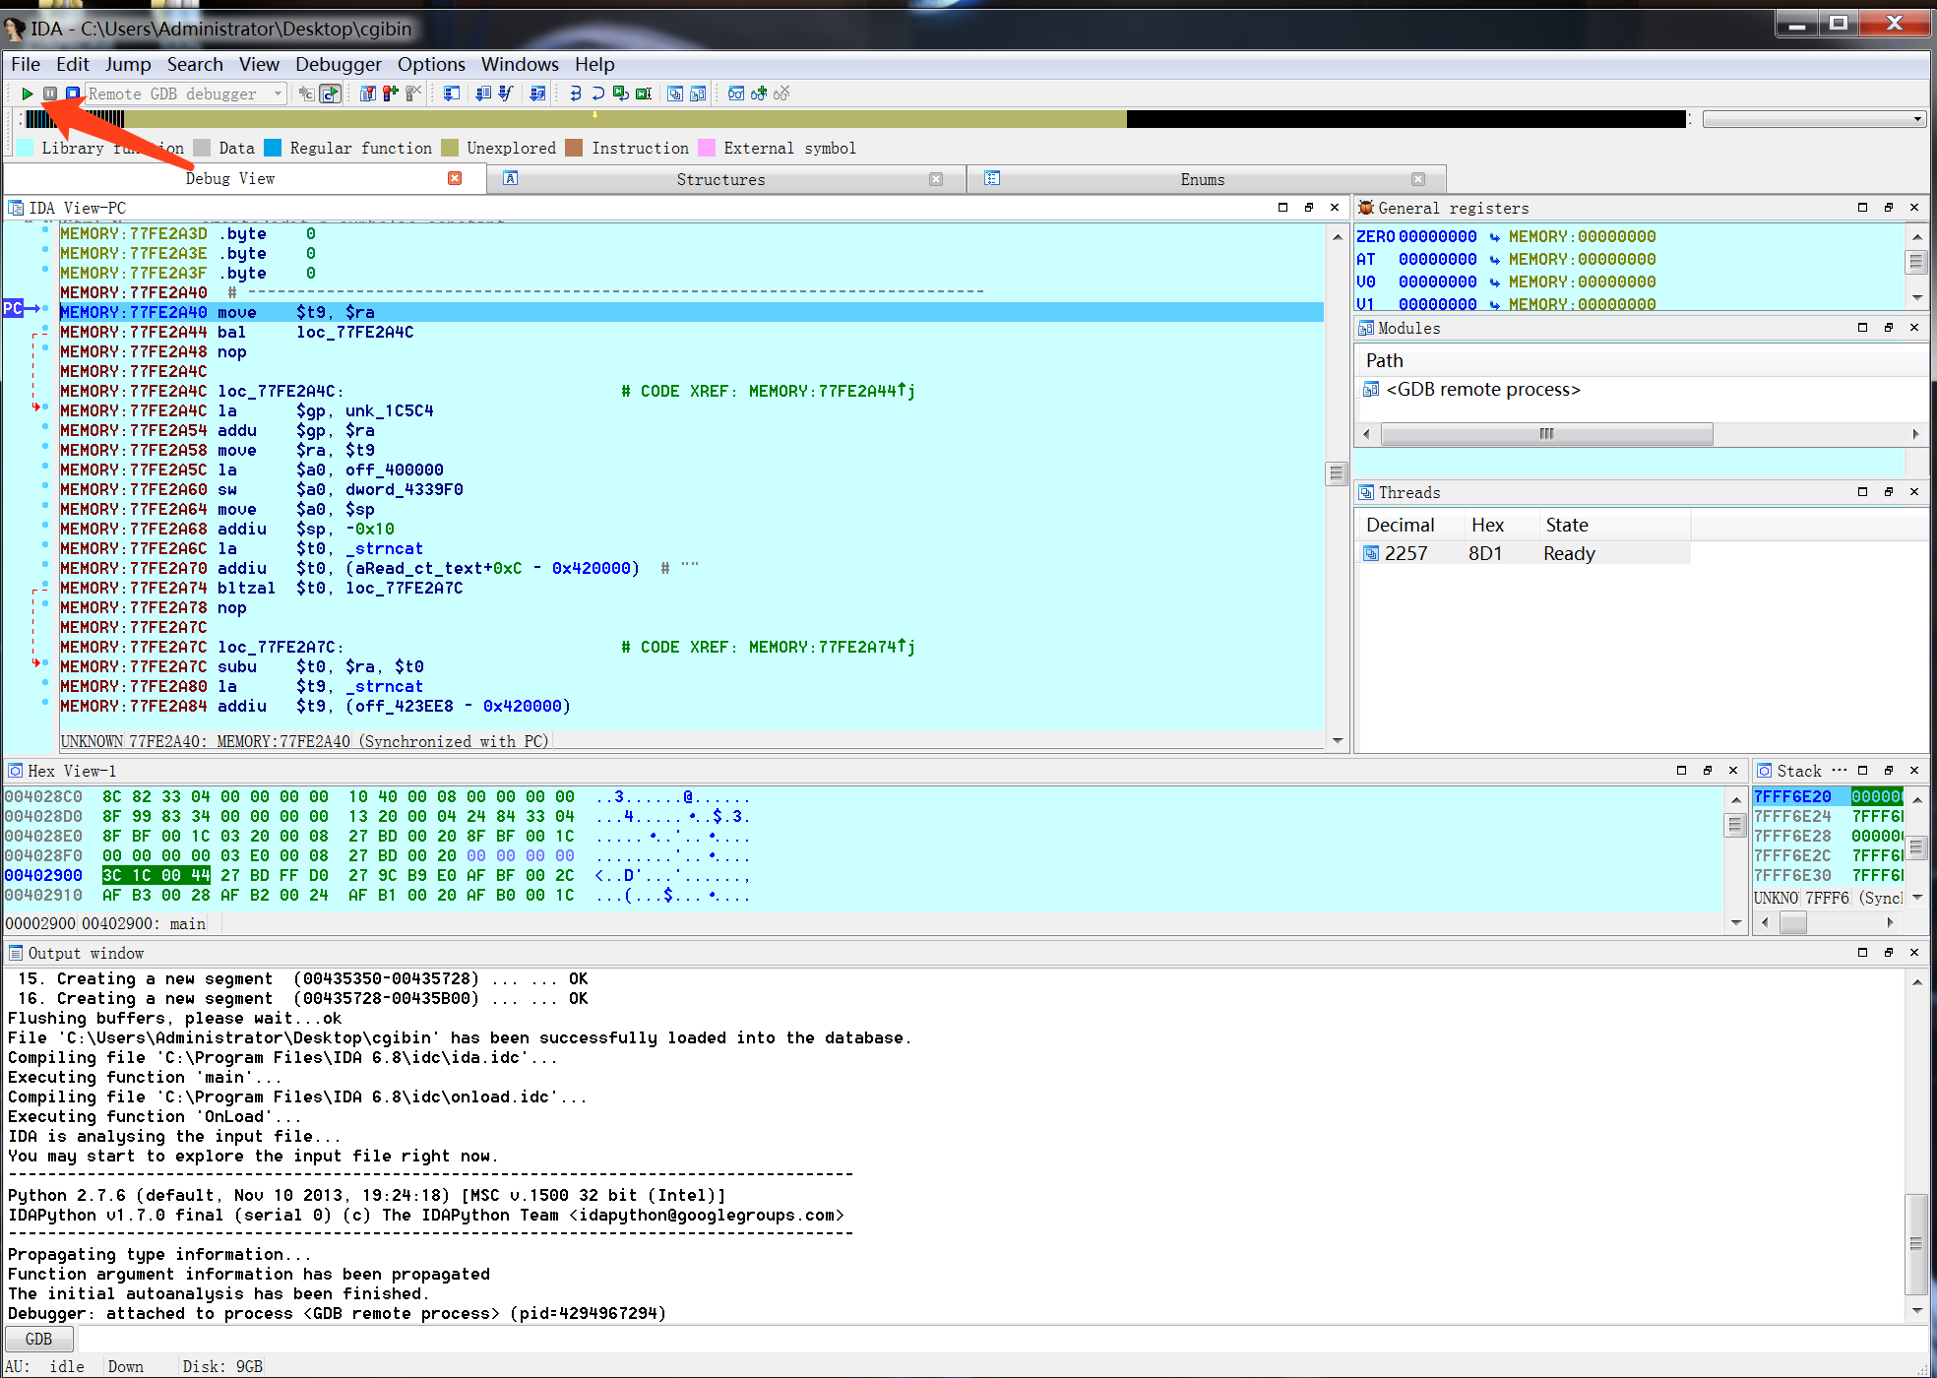Select the ZERO register value
The image size is (1937, 1378).
tap(1437, 236)
